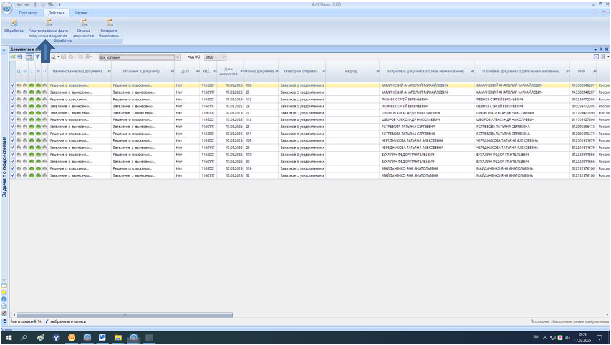Toggle the 'выбраны все записи' checkbox
This screenshot has height=345, width=611.
point(47,321)
